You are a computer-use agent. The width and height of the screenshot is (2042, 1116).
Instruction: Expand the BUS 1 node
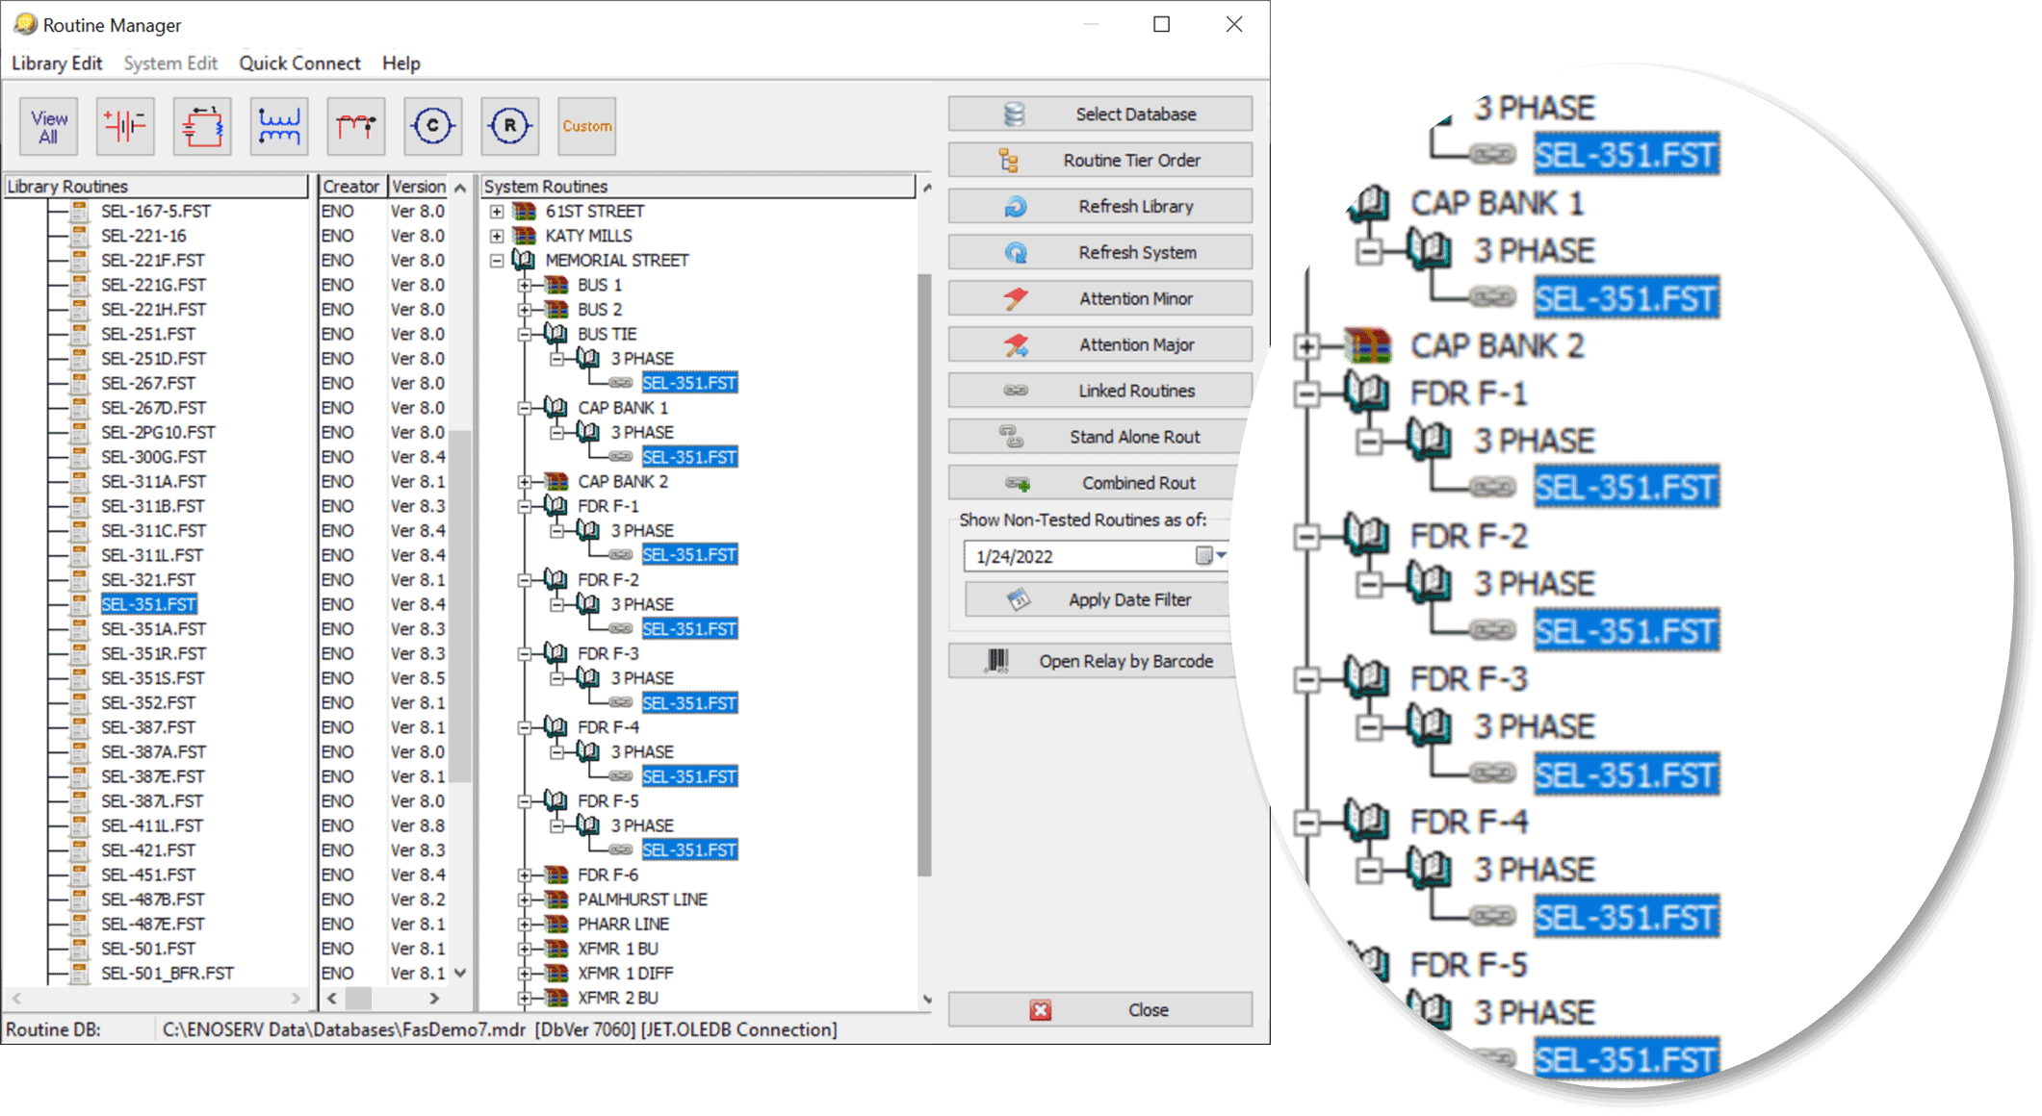[x=525, y=286]
